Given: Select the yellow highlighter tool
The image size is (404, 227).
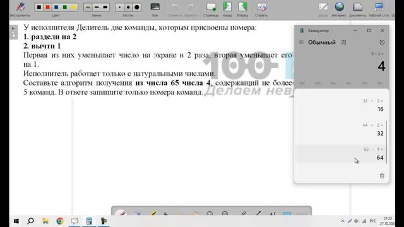Looking at the screenshot, I should point(153,213).
